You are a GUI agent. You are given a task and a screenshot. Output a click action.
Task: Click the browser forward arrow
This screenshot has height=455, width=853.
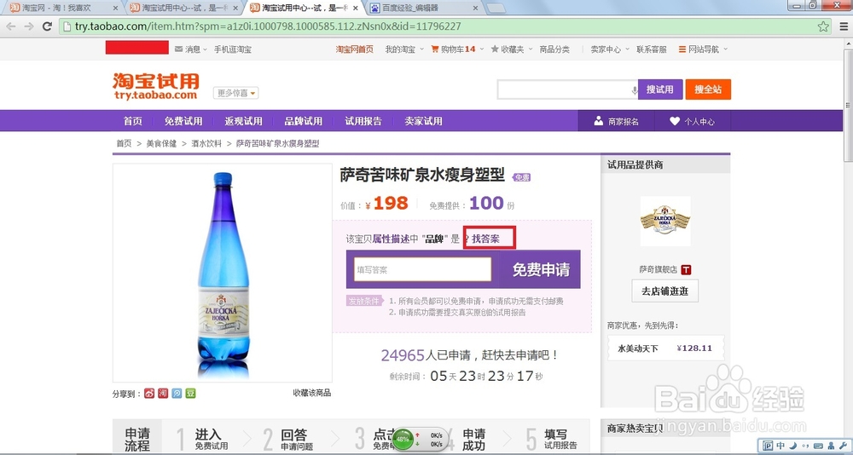[29, 26]
